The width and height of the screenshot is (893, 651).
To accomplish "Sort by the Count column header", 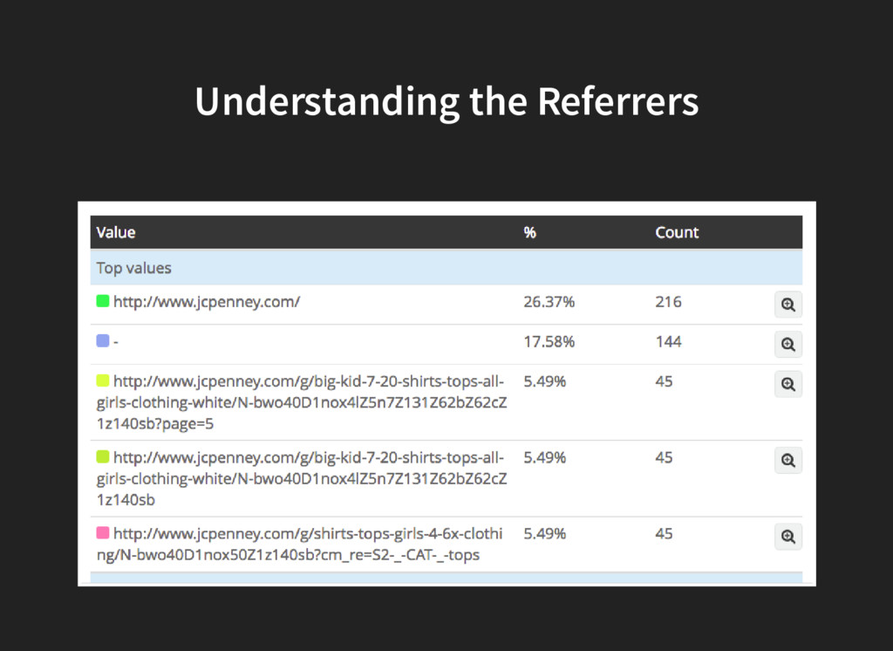I will (x=677, y=233).
